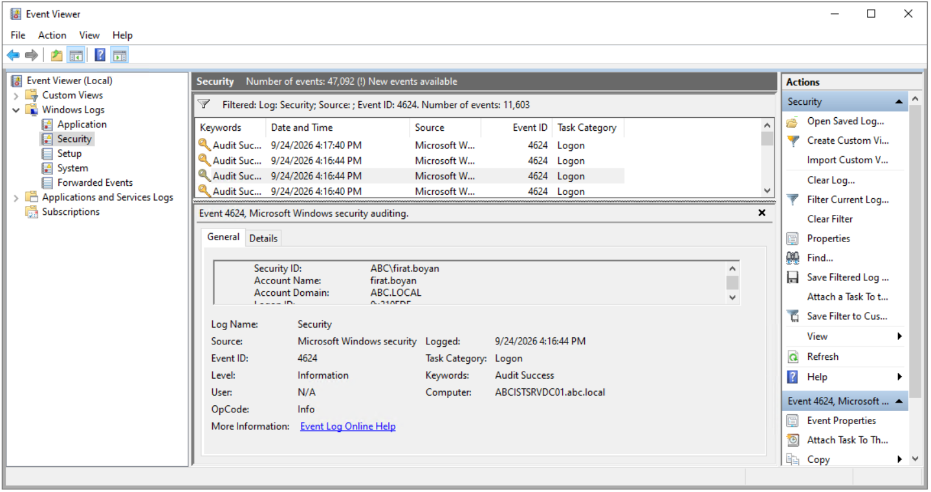Open the View menu in menu bar

tap(89, 35)
